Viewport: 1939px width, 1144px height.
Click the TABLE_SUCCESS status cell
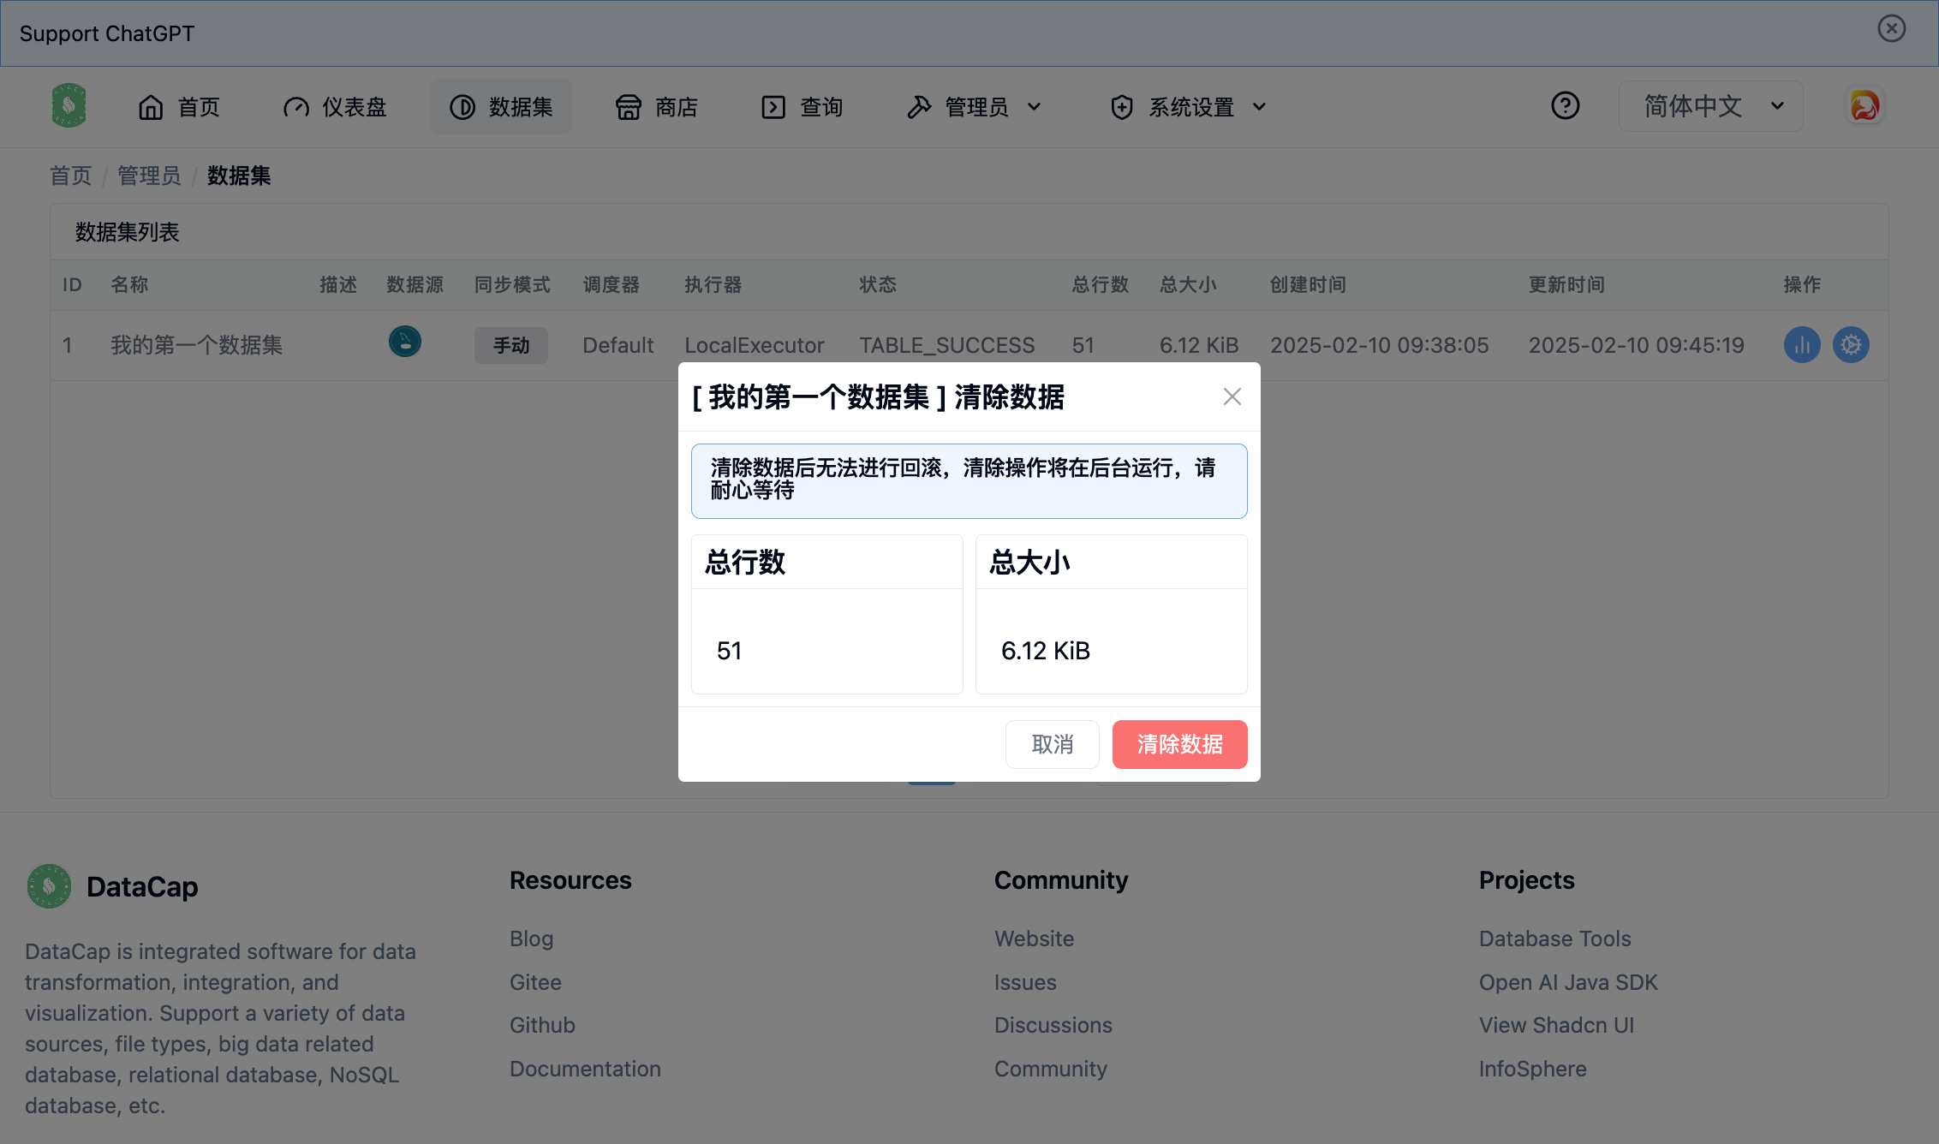coord(946,345)
